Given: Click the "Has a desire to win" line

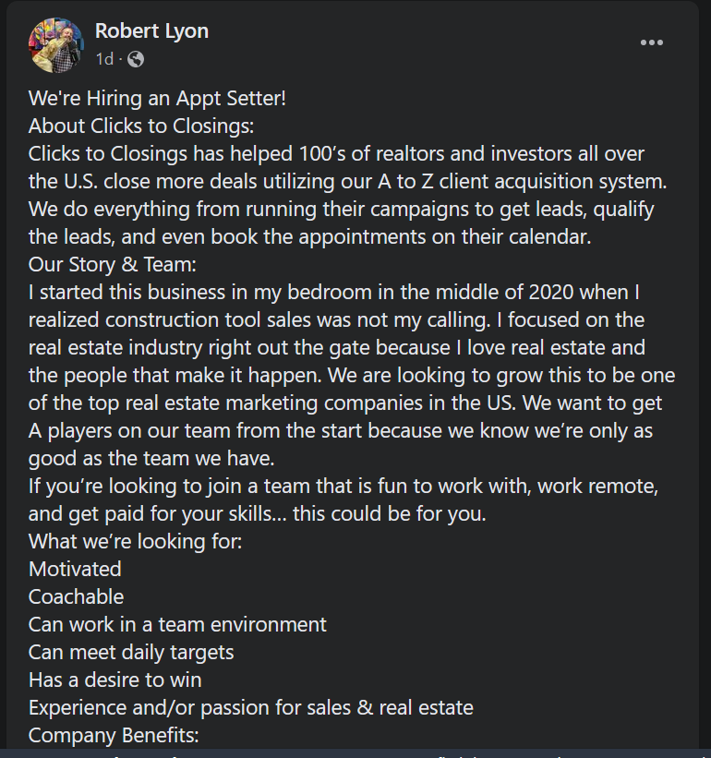Looking at the screenshot, I should (x=115, y=680).
